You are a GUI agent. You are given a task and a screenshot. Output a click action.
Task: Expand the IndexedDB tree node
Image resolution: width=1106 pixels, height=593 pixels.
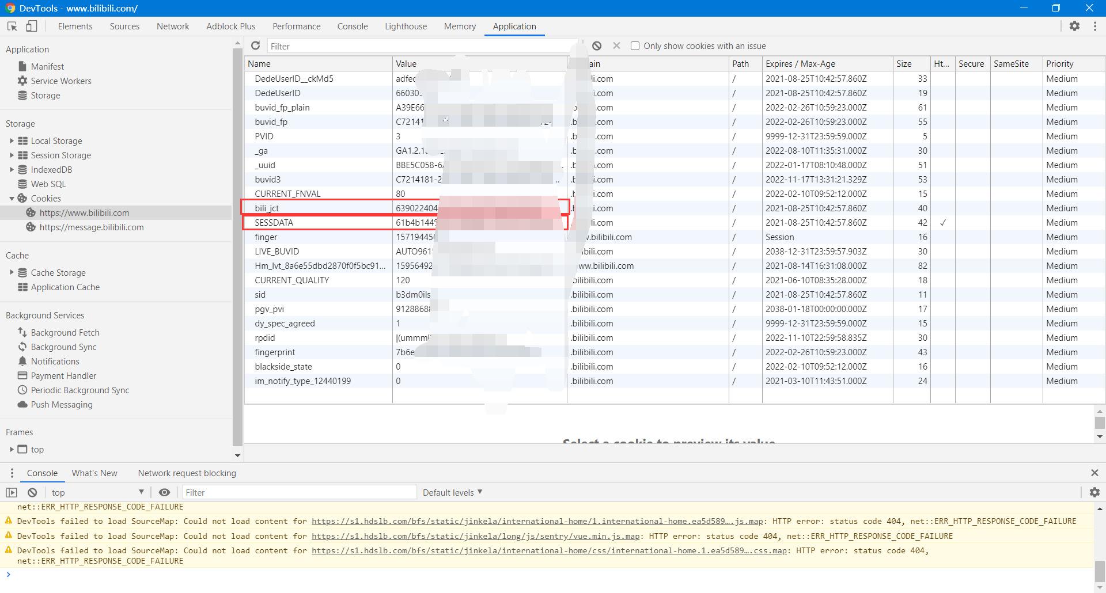click(11, 169)
